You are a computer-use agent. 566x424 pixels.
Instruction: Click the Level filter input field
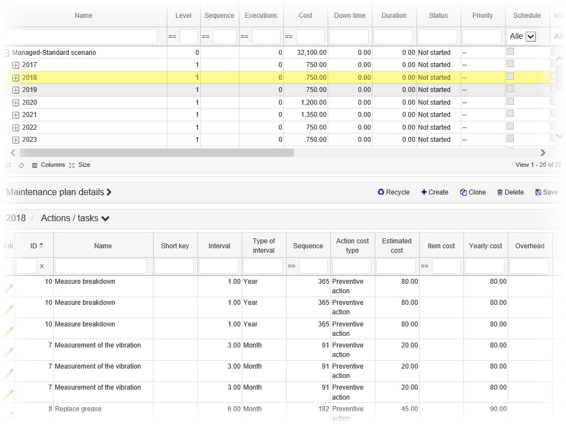tap(189, 37)
